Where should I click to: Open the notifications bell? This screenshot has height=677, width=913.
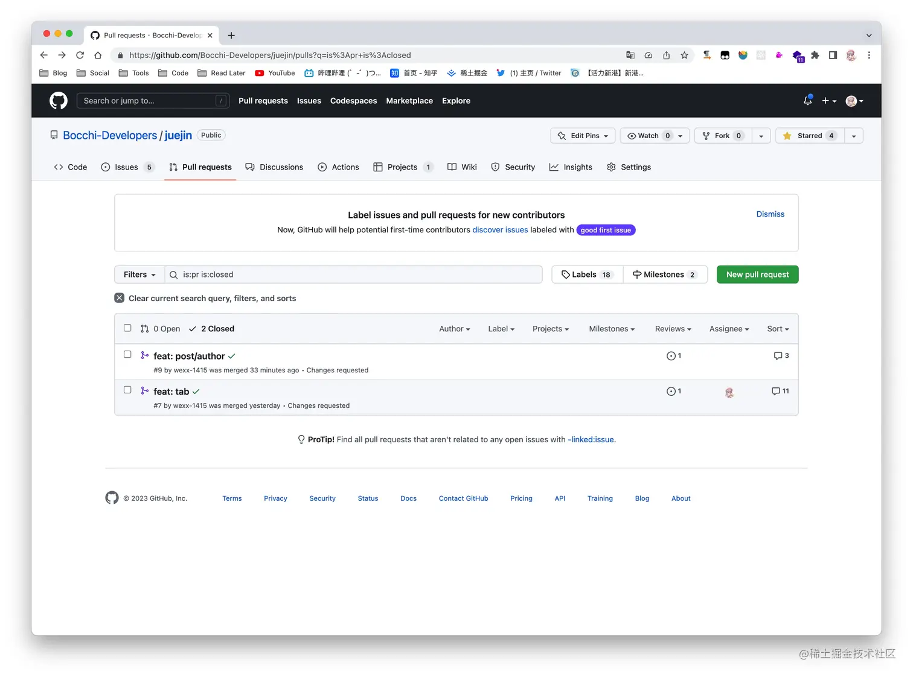click(807, 101)
